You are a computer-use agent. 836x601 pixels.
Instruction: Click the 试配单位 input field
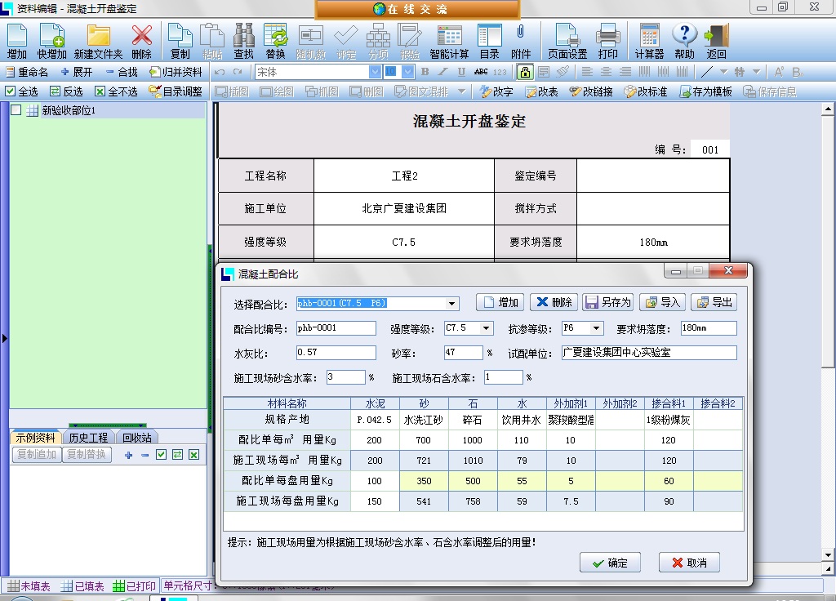[x=649, y=353]
